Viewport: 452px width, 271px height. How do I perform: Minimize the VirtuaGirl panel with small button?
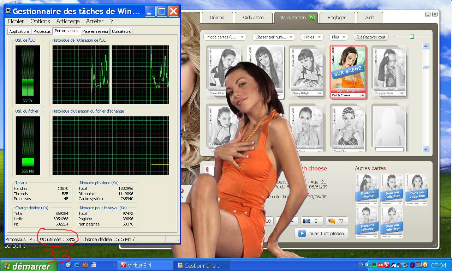[428, 14]
